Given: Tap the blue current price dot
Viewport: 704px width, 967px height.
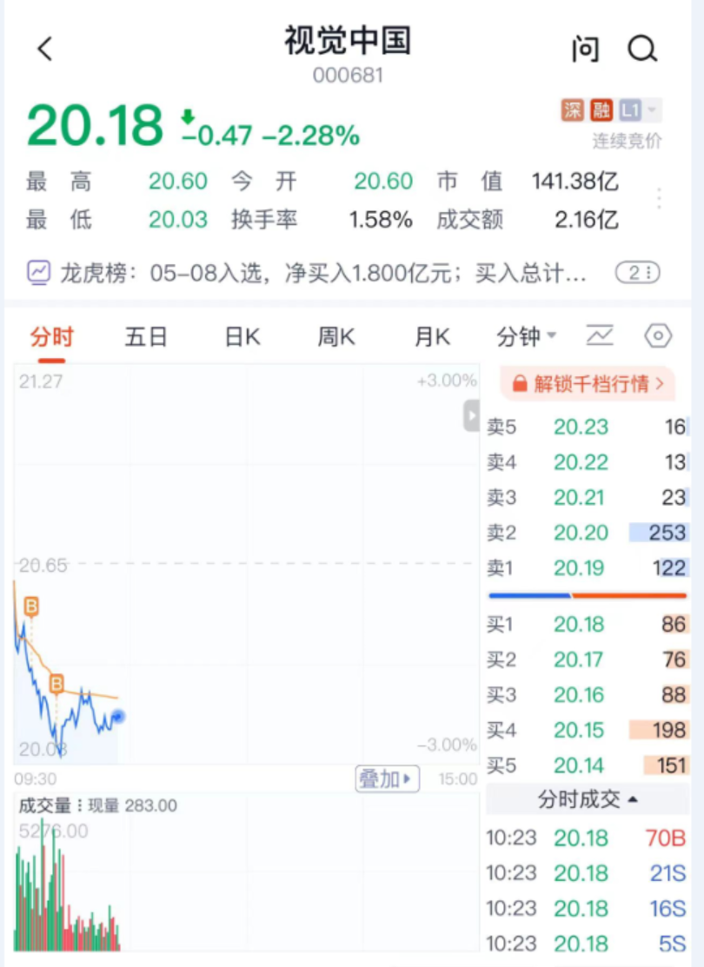Looking at the screenshot, I should click(118, 716).
